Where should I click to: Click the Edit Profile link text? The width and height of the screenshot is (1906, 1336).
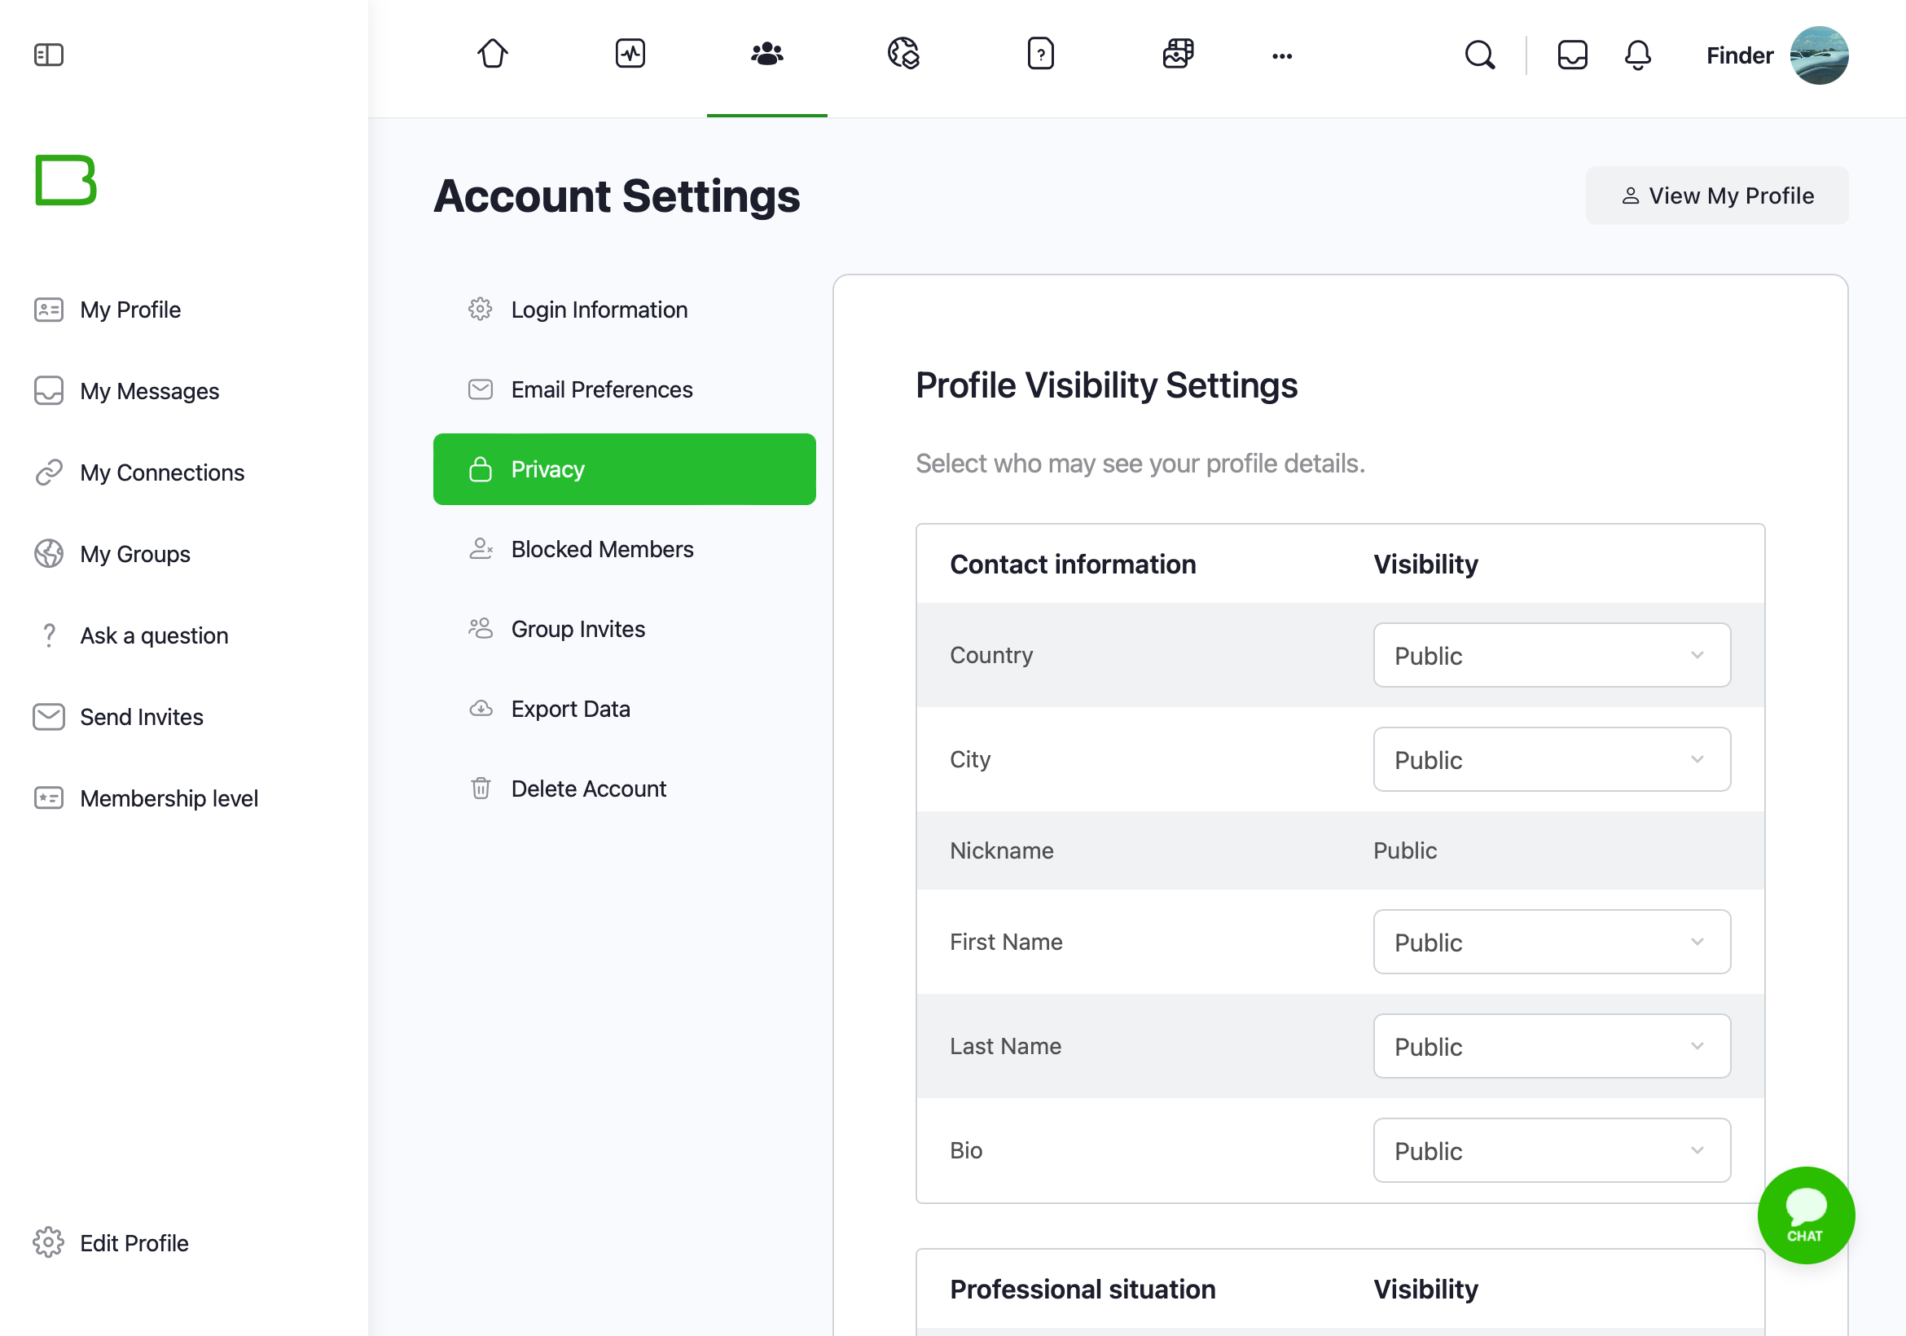tap(134, 1243)
